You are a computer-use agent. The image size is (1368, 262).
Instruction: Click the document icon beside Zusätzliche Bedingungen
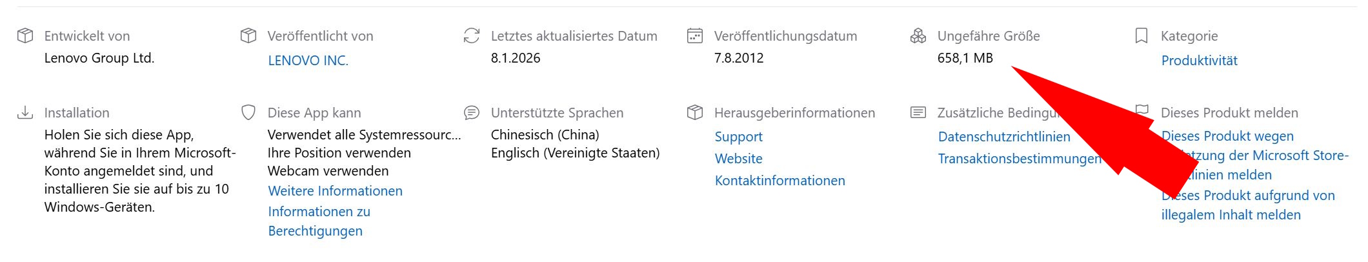coord(918,113)
